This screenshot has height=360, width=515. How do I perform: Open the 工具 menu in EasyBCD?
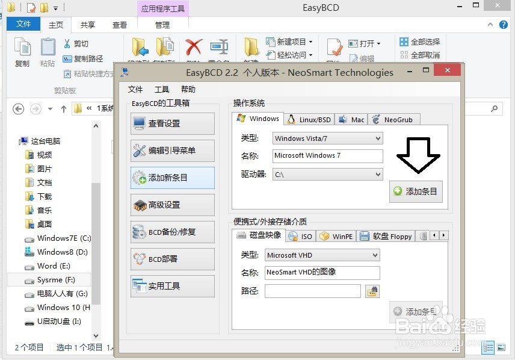[x=161, y=89]
